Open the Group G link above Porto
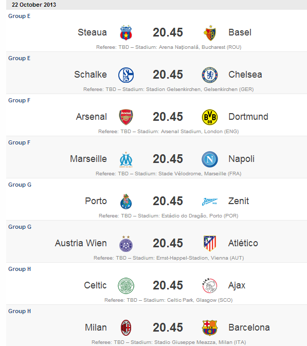Screen dimensions: 307x346 tap(20, 185)
